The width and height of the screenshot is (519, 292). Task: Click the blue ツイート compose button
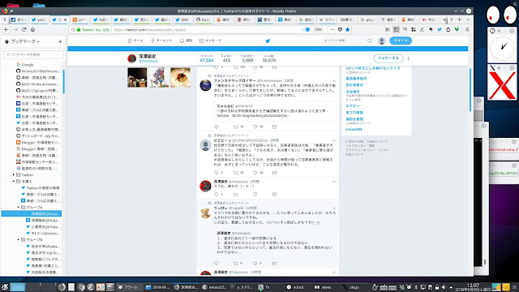click(x=401, y=41)
